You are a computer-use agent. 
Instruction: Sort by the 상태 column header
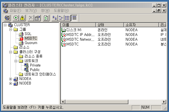point(110,25)
